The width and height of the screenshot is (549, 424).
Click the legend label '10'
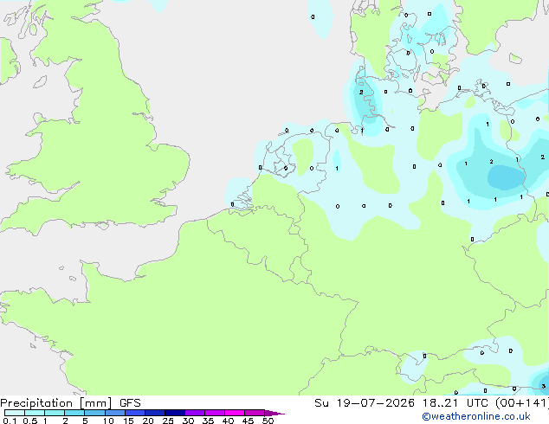(x=108, y=421)
